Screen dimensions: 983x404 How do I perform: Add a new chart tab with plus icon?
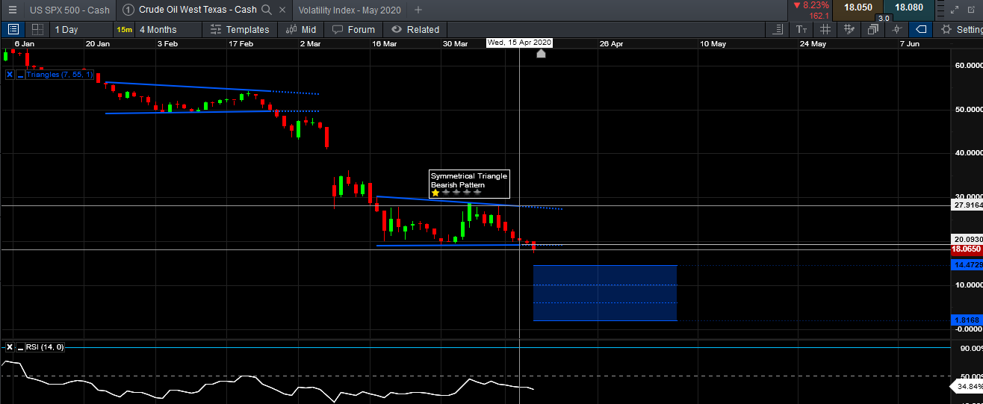pyautogui.click(x=418, y=10)
